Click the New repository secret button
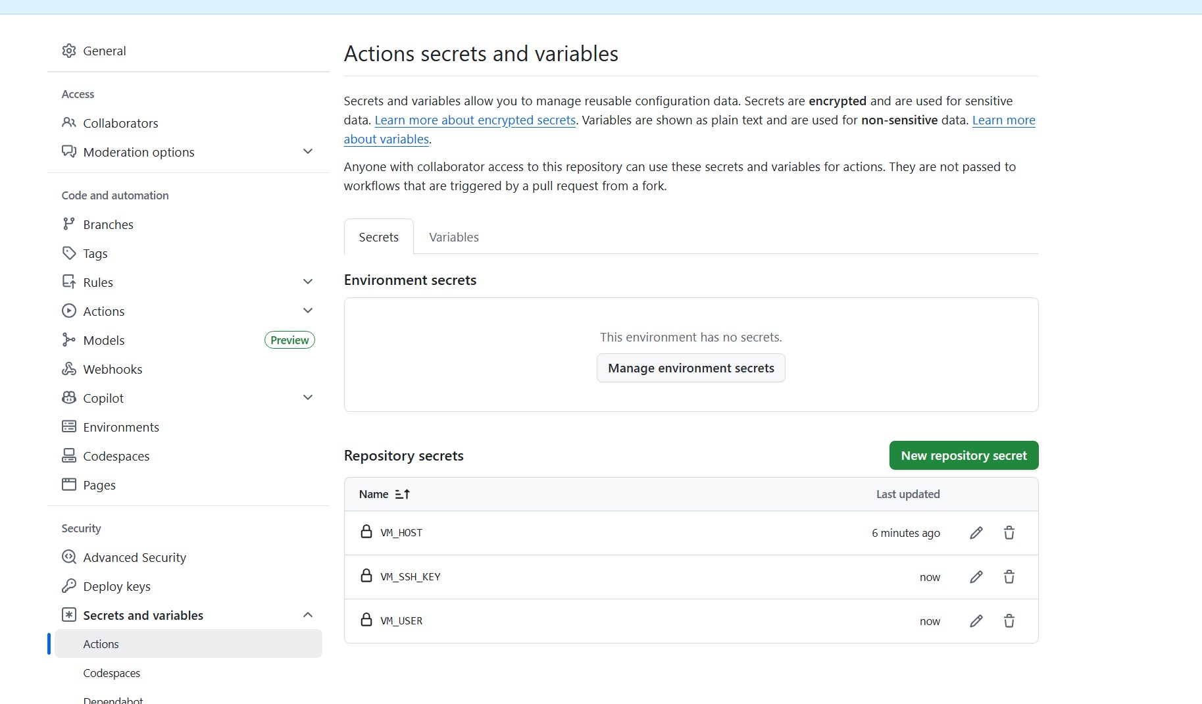The image size is (1202, 704). tap(963, 455)
